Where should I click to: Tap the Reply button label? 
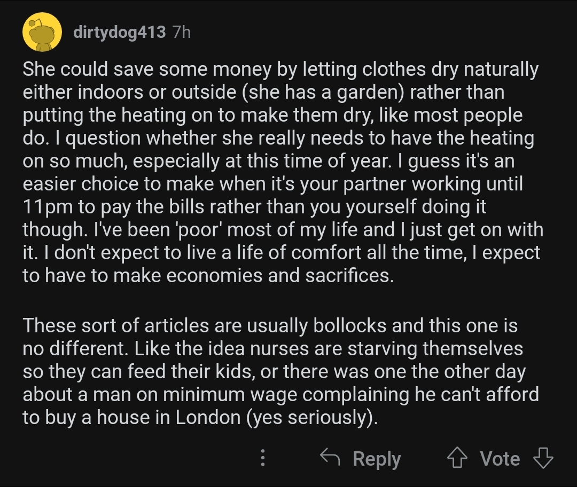coord(377,459)
